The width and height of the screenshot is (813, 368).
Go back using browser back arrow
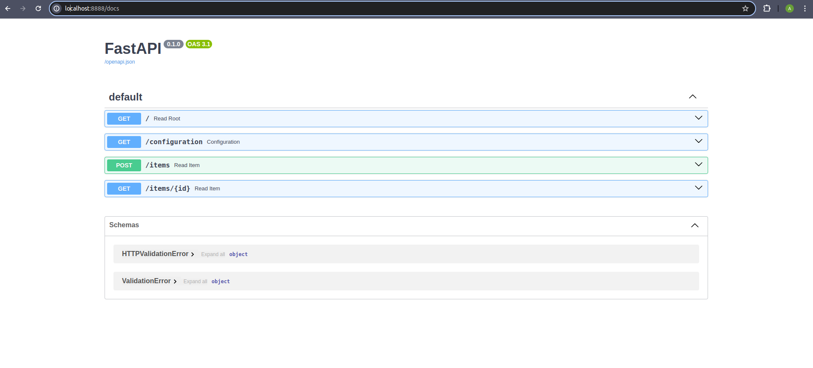tap(8, 8)
